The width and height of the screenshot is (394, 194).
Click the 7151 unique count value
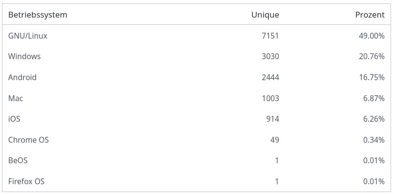[270, 36]
